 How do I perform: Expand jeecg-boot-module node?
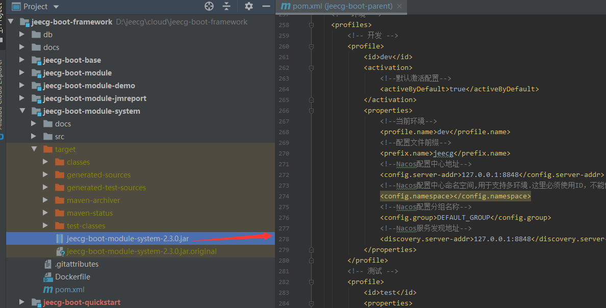(x=22, y=72)
